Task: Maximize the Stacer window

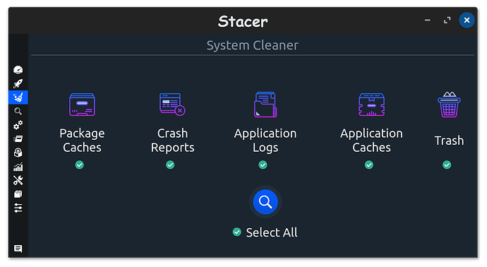Action: (x=447, y=20)
